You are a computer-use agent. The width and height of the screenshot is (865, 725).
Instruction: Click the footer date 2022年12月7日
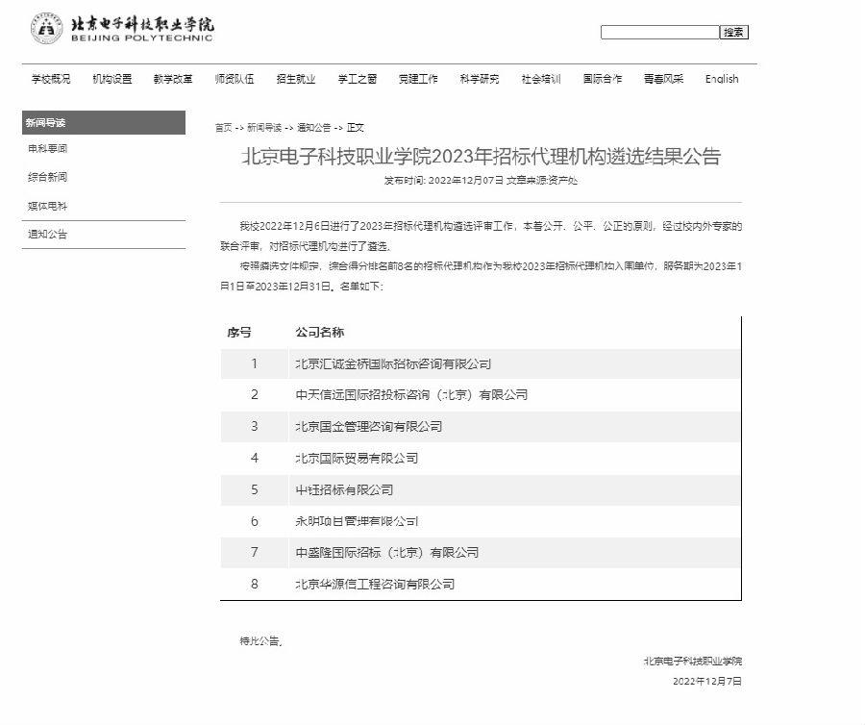coord(707,682)
